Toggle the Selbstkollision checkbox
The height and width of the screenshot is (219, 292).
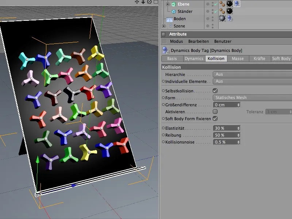tap(215, 91)
